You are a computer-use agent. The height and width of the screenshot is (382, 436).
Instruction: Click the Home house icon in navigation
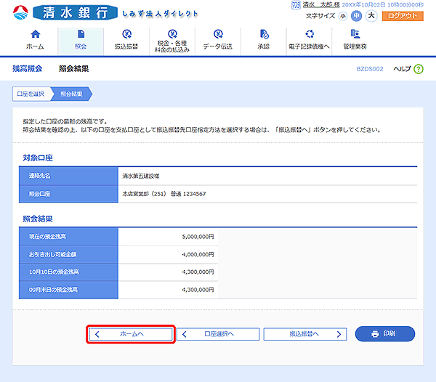click(x=35, y=34)
